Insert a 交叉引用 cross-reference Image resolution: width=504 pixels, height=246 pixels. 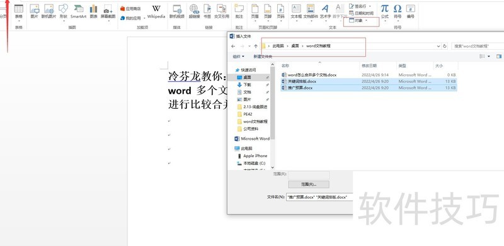(222, 11)
